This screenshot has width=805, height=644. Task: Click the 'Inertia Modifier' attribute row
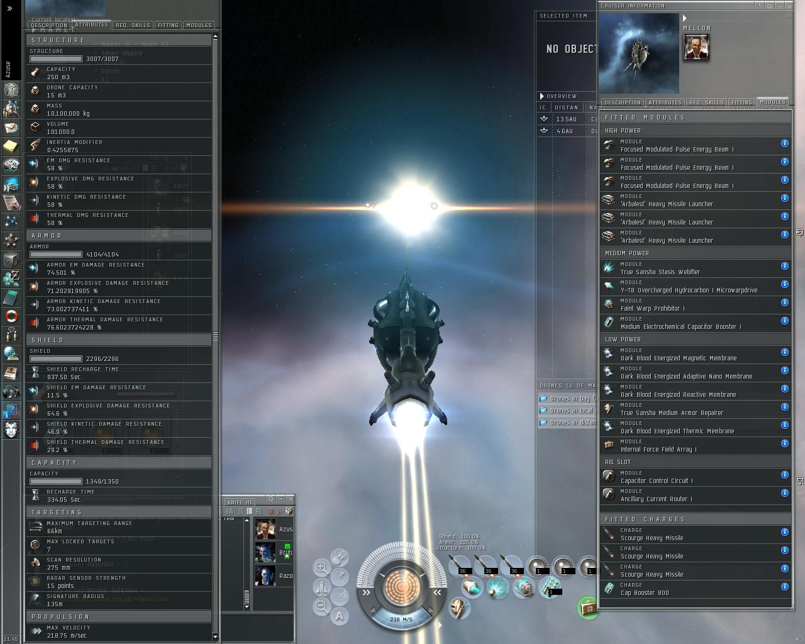coord(119,146)
